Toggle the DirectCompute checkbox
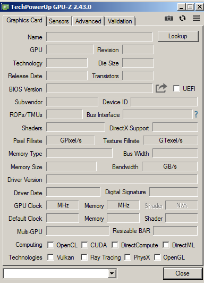The image size is (204, 283). (115, 245)
